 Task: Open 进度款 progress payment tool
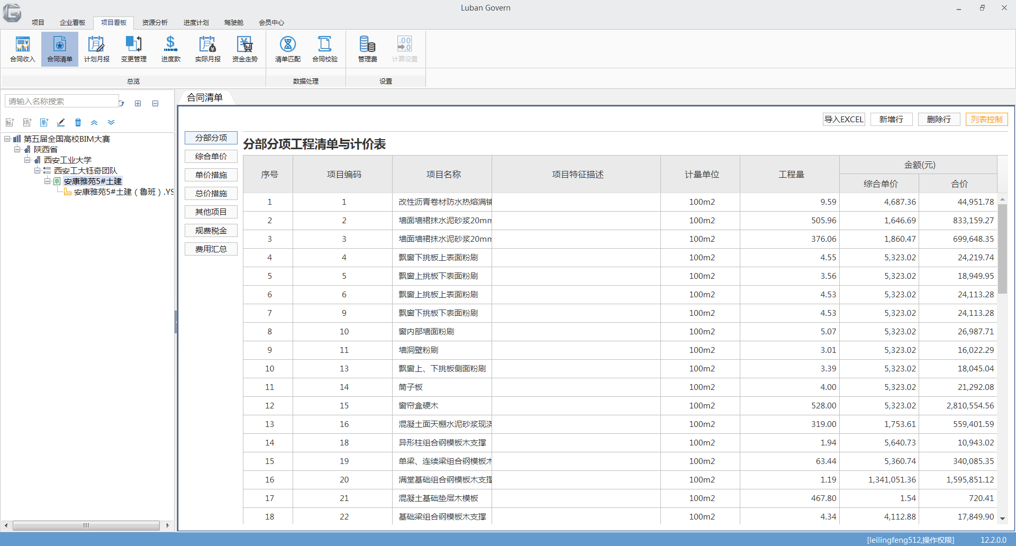pyautogui.click(x=170, y=49)
